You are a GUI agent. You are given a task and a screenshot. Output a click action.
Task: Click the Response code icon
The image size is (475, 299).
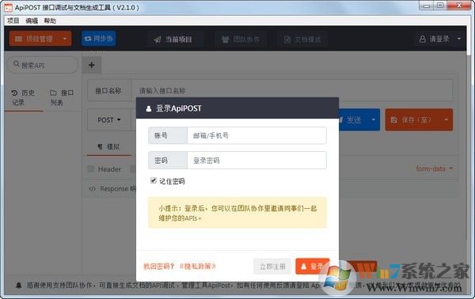click(x=92, y=189)
